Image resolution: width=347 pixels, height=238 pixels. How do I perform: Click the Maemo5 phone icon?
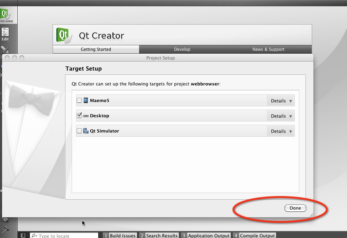(86, 100)
